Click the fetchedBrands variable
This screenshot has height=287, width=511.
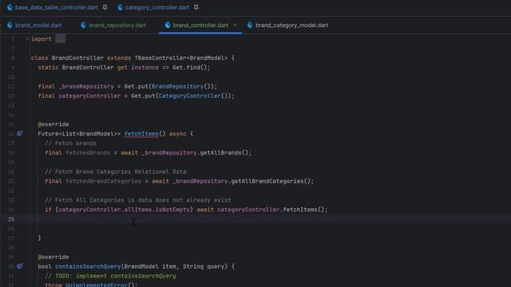(x=88, y=152)
